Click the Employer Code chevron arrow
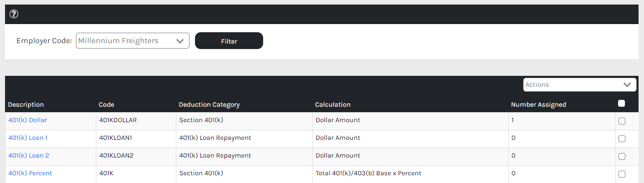This screenshot has width=644, height=183. (x=180, y=41)
